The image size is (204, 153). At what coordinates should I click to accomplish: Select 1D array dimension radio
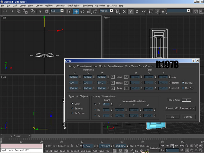tap(95, 104)
